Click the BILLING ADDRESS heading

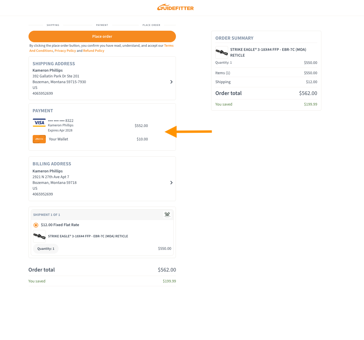click(52, 164)
